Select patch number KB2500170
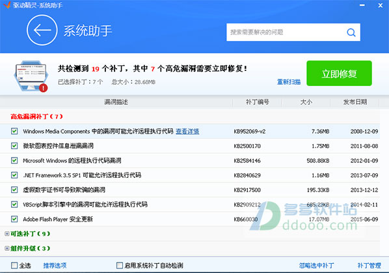Viewport: 389px width, 273px height. pyautogui.click(x=247, y=146)
